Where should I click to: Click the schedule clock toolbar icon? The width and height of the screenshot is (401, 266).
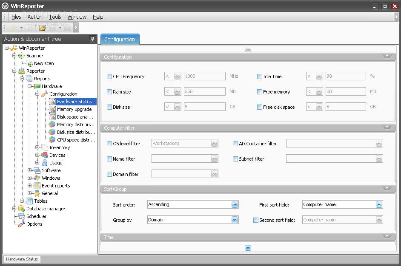[29, 28]
